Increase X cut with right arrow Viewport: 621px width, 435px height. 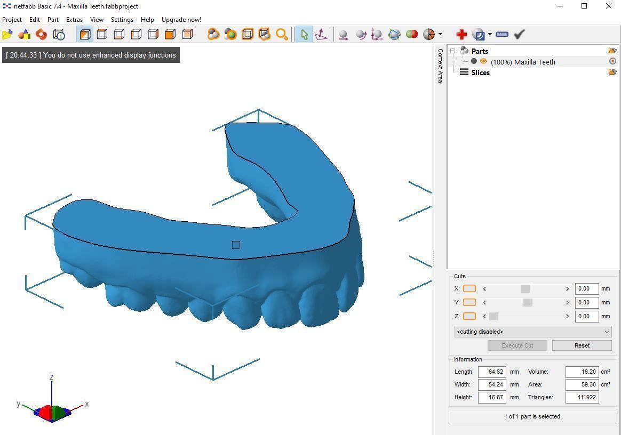(567, 288)
